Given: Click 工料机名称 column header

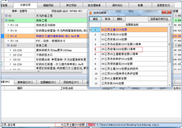Looking at the screenshot, I should [x=67, y=88].
